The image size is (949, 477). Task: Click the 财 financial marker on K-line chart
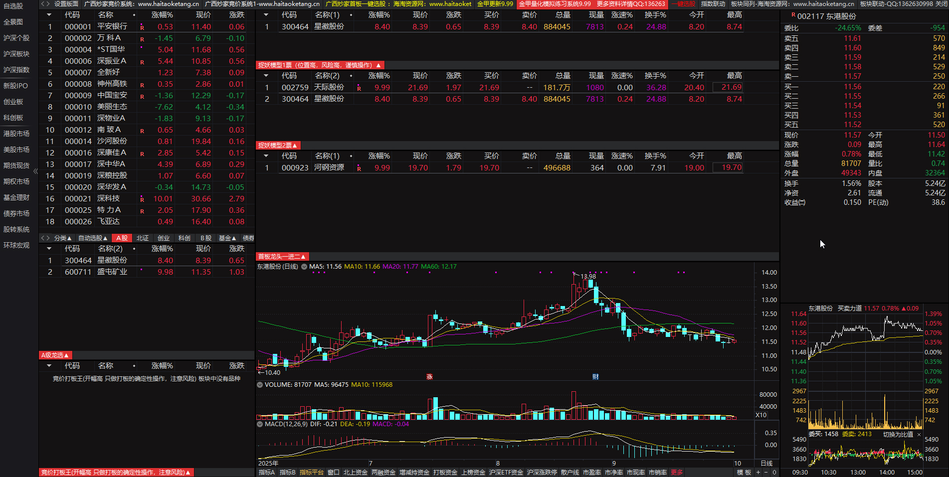pos(595,377)
